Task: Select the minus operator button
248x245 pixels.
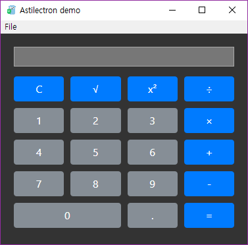Action: (x=209, y=184)
